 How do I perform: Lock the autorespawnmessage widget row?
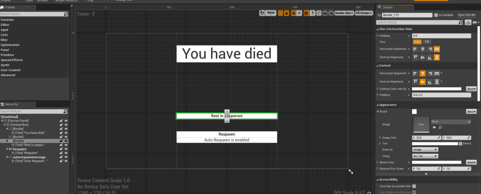[x=61, y=157]
